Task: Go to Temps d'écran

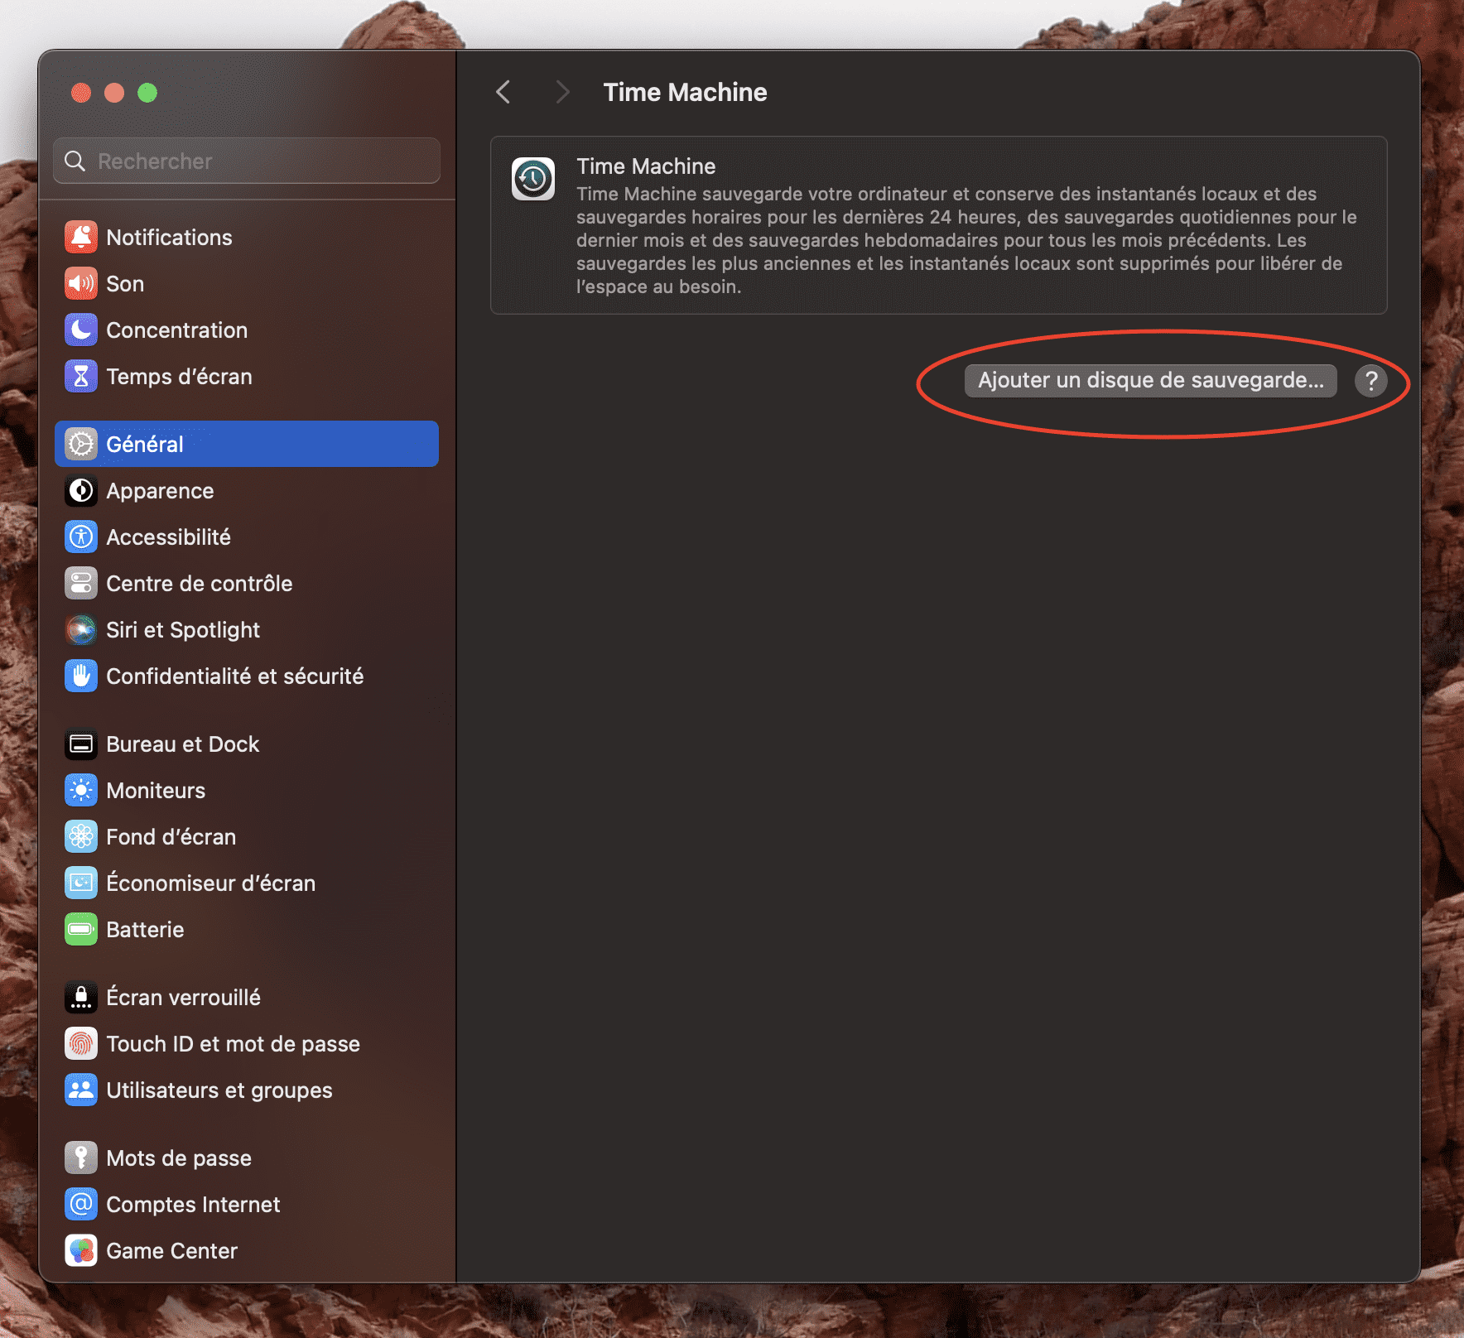Action: [247, 377]
